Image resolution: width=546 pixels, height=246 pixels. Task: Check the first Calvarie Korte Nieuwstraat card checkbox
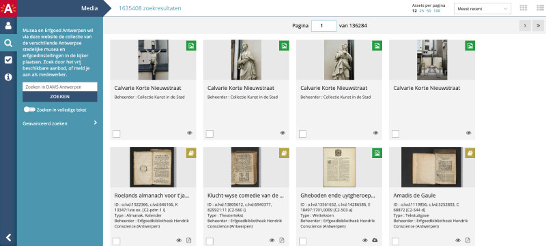click(x=116, y=134)
